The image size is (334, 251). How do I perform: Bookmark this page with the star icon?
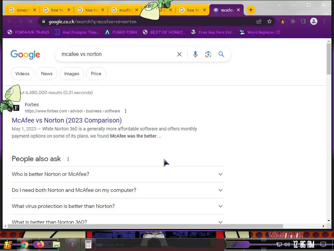click(x=269, y=21)
